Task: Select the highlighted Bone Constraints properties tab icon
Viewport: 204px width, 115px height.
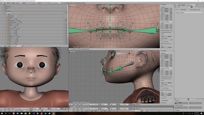Action: click(192, 7)
